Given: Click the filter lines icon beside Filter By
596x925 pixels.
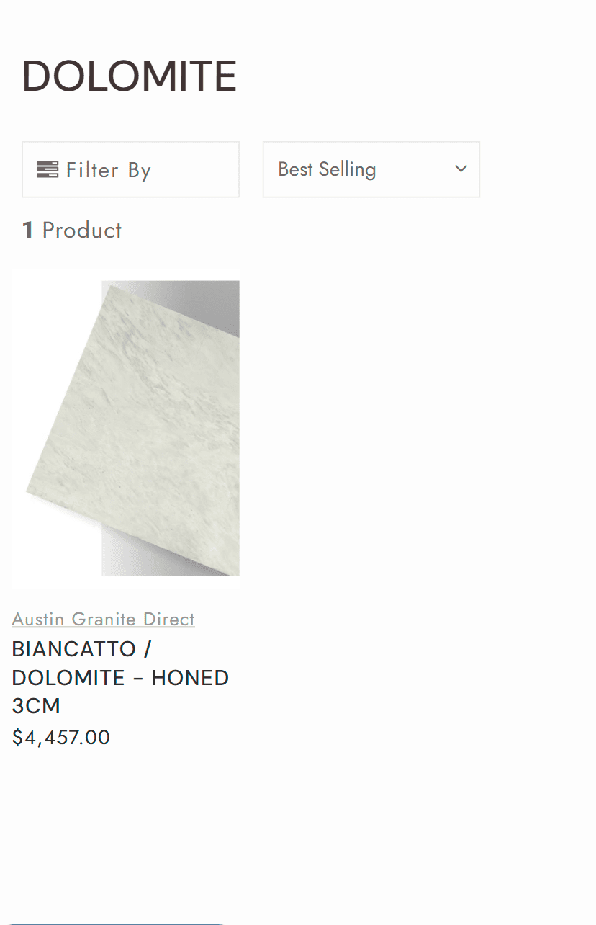Looking at the screenshot, I should (x=48, y=169).
